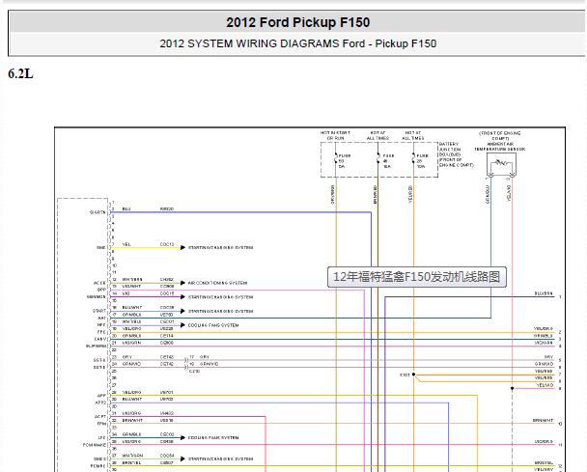Click the "START" pin name
Viewport: 587px width, 472px height.
tap(99, 311)
